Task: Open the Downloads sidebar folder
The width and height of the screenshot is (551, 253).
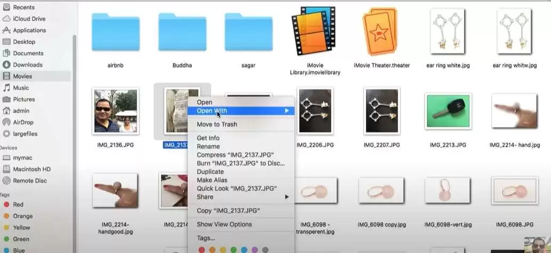Action: pyautogui.click(x=27, y=65)
